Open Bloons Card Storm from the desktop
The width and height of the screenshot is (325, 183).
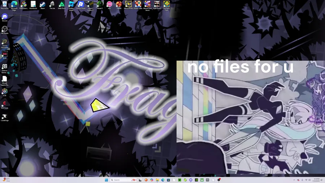[148, 5]
